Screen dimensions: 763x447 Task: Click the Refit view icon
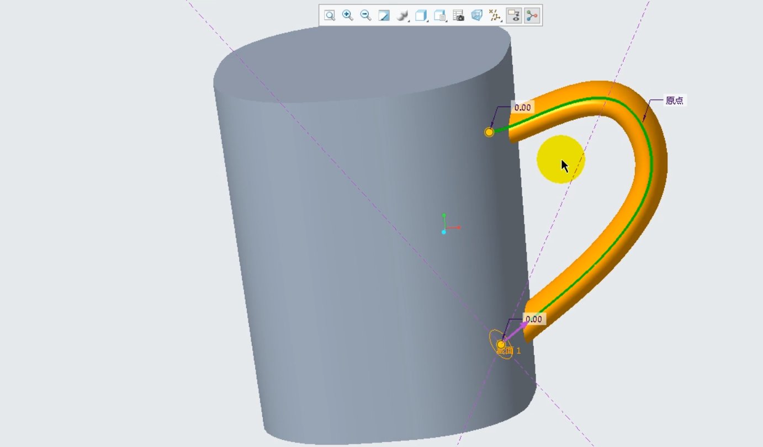pyautogui.click(x=330, y=15)
